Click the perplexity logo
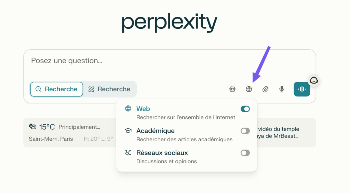The height and width of the screenshot is (193, 350). point(170,23)
